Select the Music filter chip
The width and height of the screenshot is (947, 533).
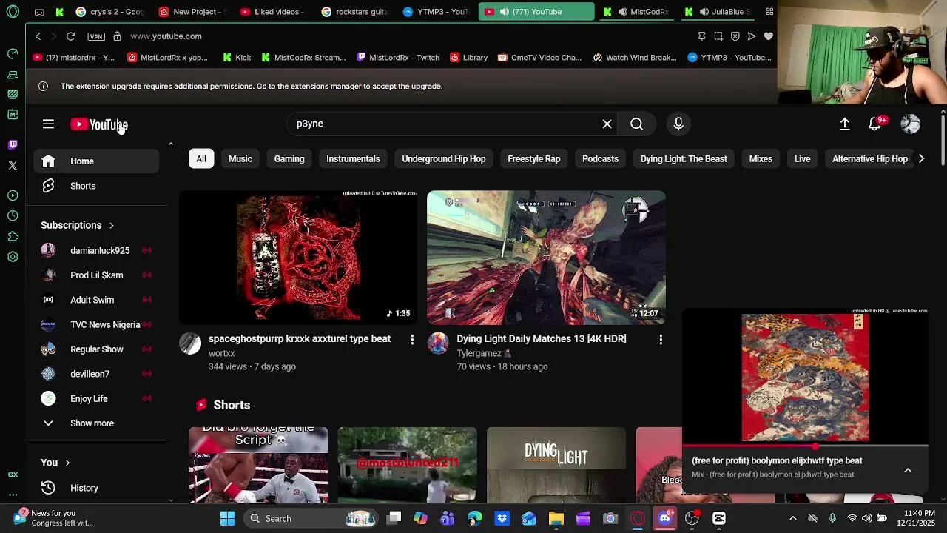(x=240, y=158)
